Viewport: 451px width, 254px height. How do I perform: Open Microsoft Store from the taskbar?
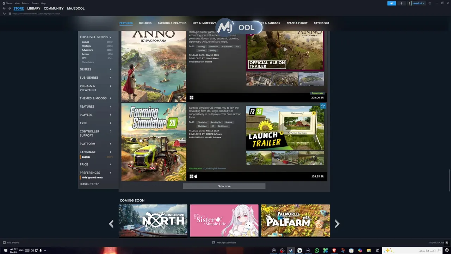point(351,250)
